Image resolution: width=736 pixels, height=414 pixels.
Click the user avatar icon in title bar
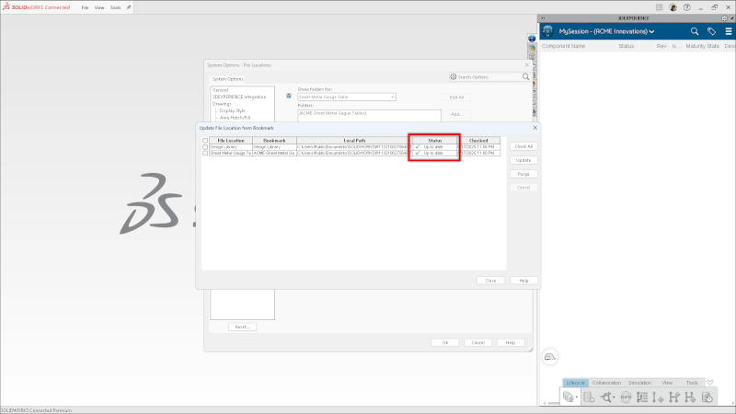(x=673, y=7)
